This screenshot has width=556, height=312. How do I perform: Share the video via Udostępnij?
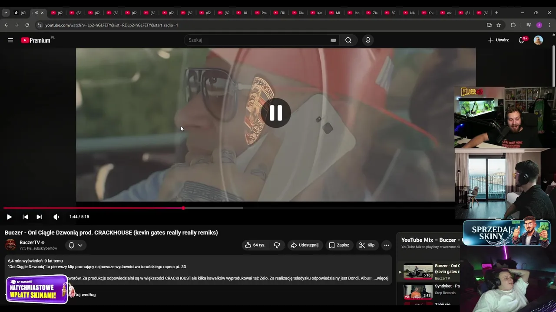(304, 245)
